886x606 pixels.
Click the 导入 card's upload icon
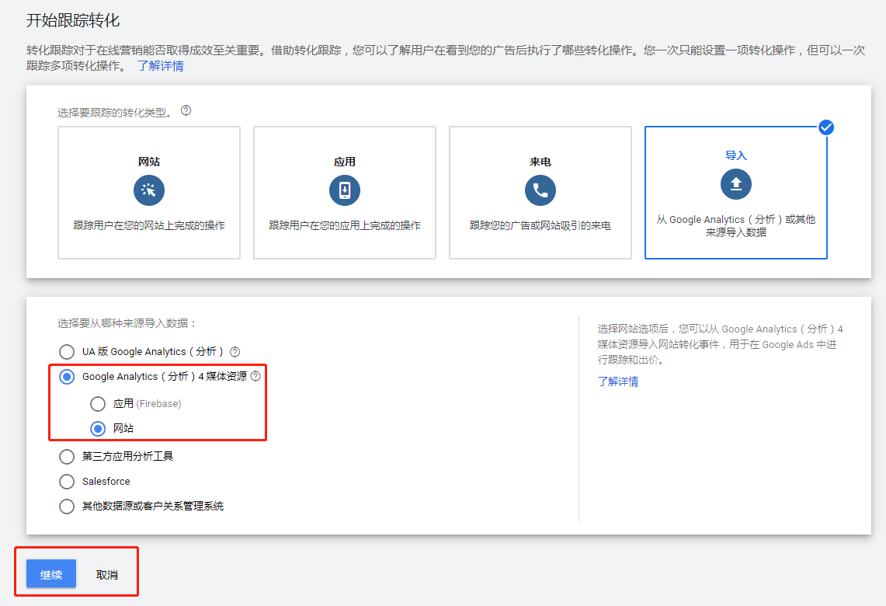pyautogui.click(x=735, y=184)
